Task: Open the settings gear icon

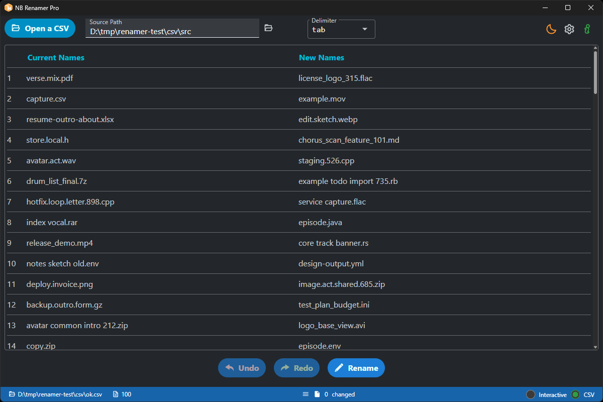Action: click(x=569, y=29)
